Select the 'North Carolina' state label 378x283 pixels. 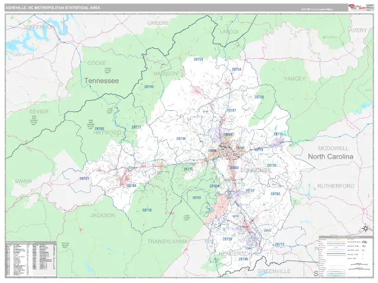pos(331,156)
